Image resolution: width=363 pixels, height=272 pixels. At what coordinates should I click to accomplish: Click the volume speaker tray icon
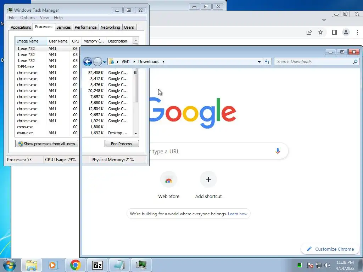point(327,265)
